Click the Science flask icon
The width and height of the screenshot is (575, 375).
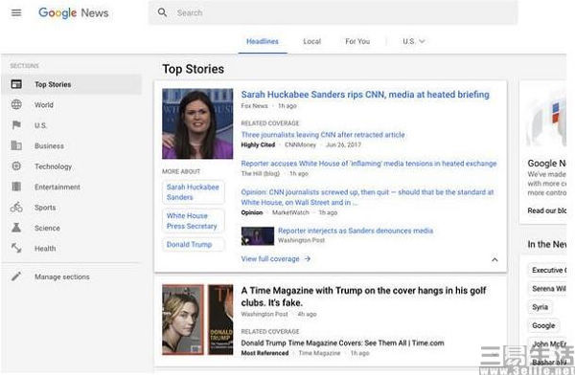(16, 228)
